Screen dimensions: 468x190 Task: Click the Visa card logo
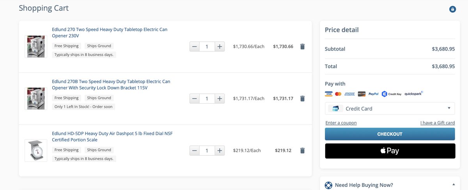click(x=328, y=94)
